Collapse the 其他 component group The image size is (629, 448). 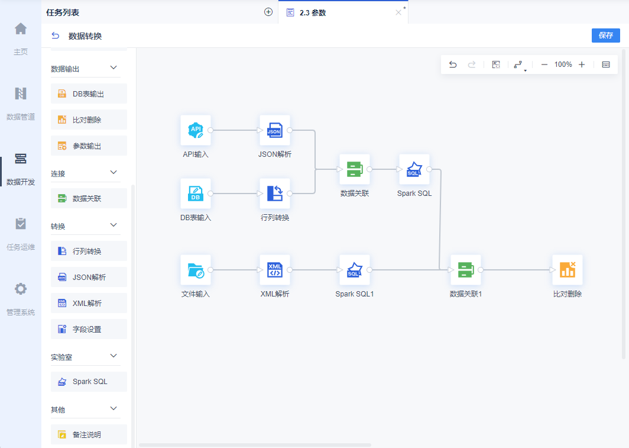(x=114, y=409)
